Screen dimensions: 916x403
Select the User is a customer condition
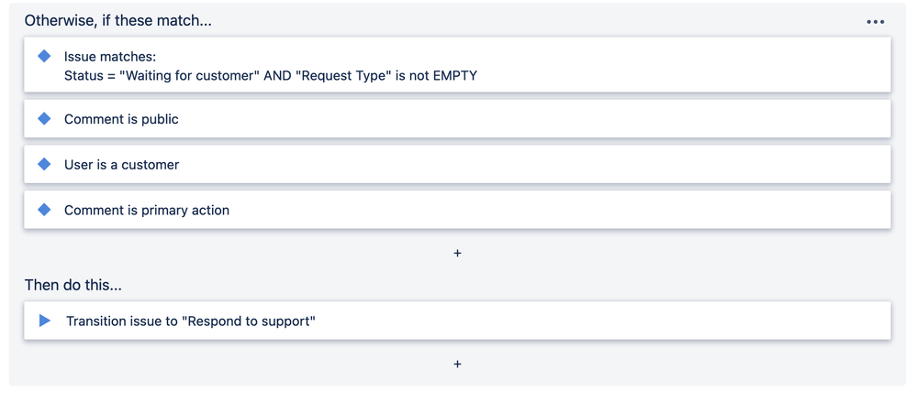[x=121, y=165]
